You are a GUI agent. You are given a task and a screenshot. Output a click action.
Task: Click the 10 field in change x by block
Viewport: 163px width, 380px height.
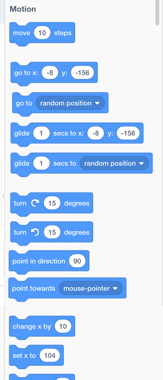tap(63, 327)
